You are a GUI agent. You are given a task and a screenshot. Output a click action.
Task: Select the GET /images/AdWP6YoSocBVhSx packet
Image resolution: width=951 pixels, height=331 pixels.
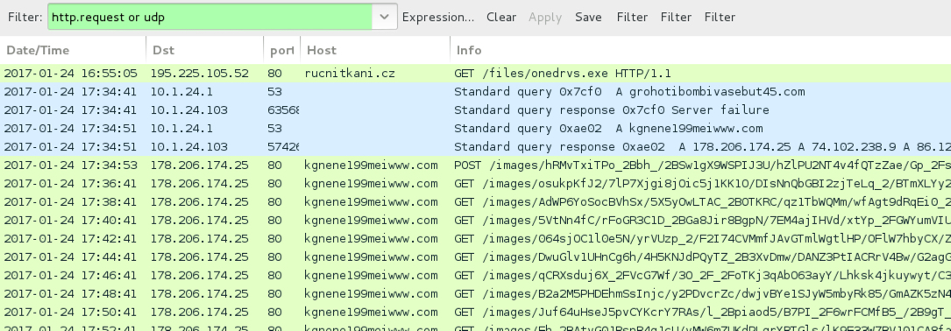pos(475,202)
